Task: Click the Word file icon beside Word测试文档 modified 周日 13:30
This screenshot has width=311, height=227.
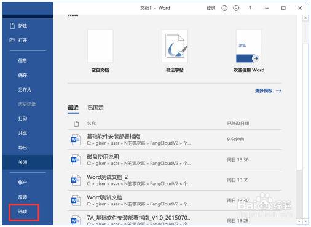Action: (75, 201)
